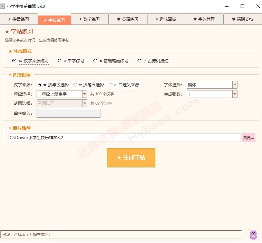Click the 浏览... browse button
Screen dimensions: 262x243
(248, 138)
